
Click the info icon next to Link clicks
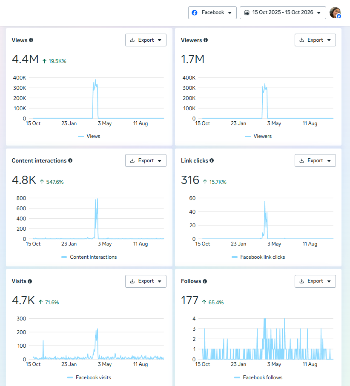[x=212, y=160]
